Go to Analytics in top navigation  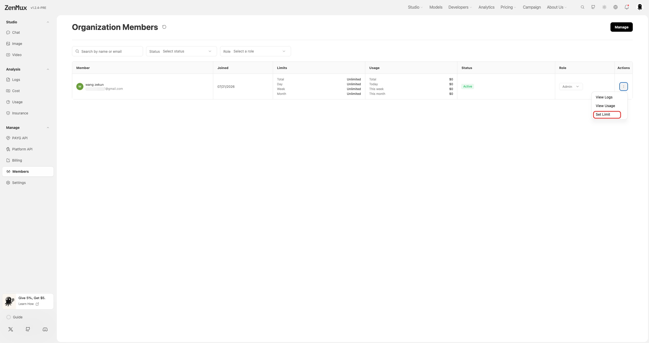(x=486, y=7)
